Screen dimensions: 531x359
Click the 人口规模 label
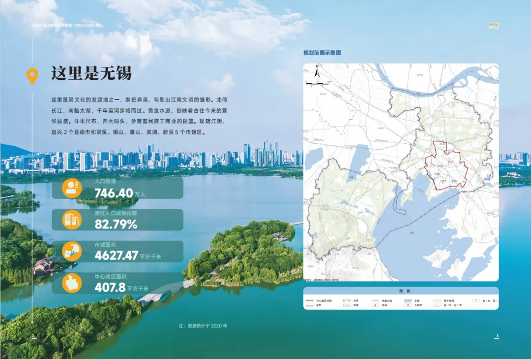(x=105, y=182)
